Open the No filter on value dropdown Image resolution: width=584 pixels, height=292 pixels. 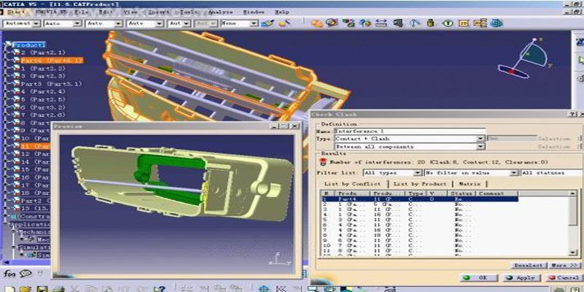coord(514,172)
